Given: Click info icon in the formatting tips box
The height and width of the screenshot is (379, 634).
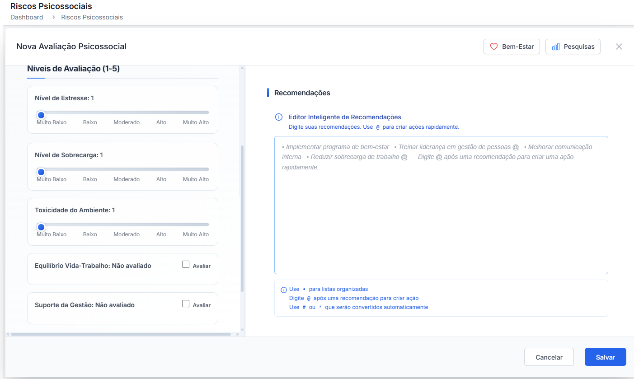Looking at the screenshot, I should coord(284,290).
